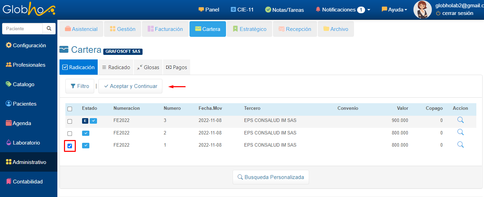Check the box for invoice number 3
The height and width of the screenshot is (197, 484).
pyautogui.click(x=70, y=121)
